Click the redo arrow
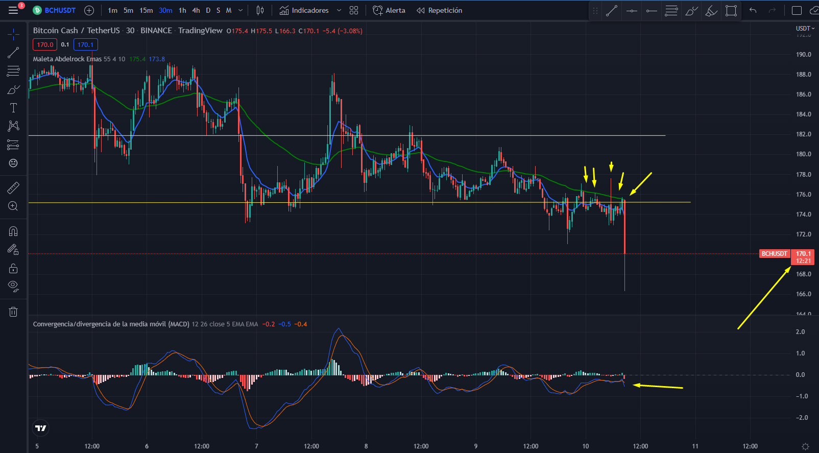The width and height of the screenshot is (819, 453). tap(772, 10)
